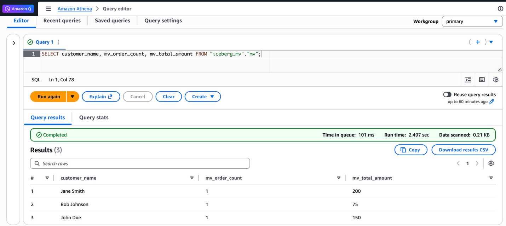
Task: Switch to the Recent queries tab
Action: point(62,21)
